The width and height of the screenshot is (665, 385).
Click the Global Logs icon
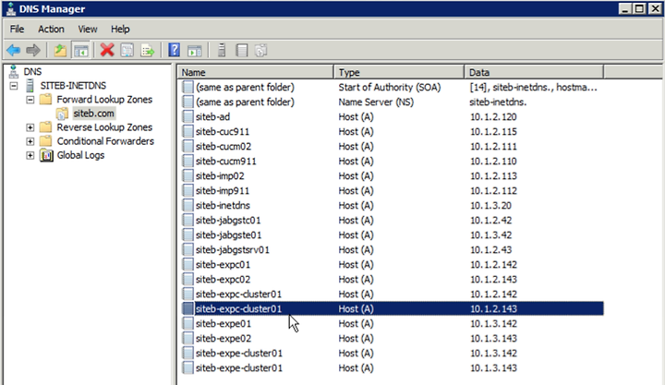[x=46, y=155]
